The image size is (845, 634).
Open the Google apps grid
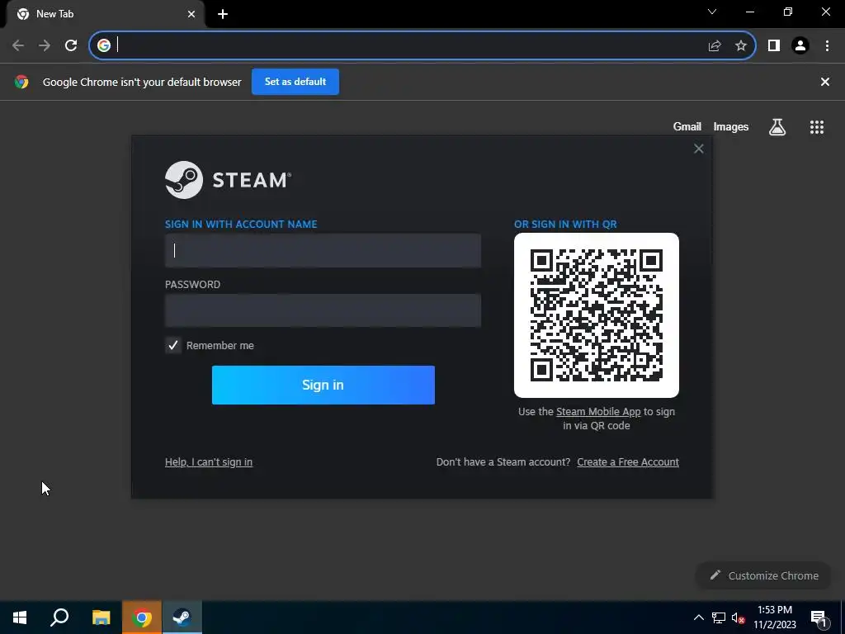pyautogui.click(x=817, y=127)
